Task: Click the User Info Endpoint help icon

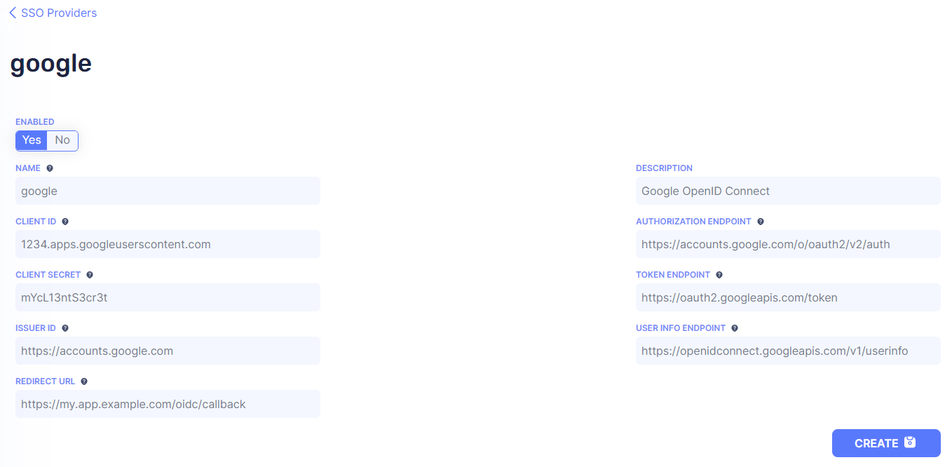Action: coord(735,328)
